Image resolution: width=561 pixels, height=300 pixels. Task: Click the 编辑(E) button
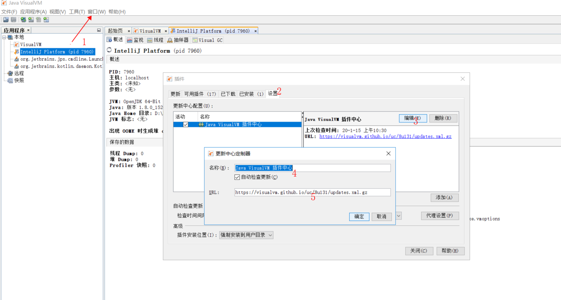click(413, 118)
